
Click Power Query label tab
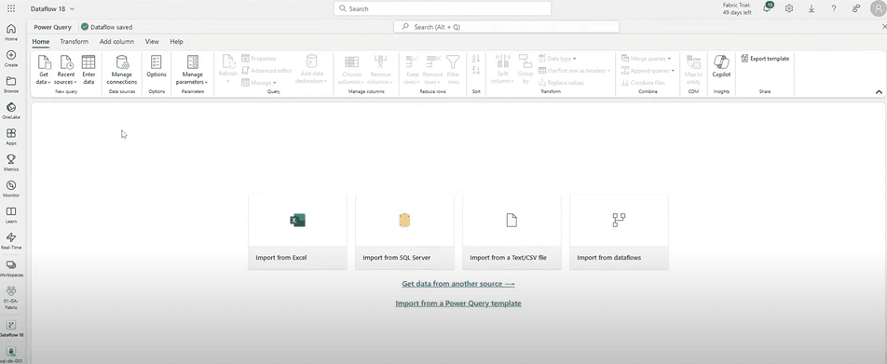click(52, 27)
